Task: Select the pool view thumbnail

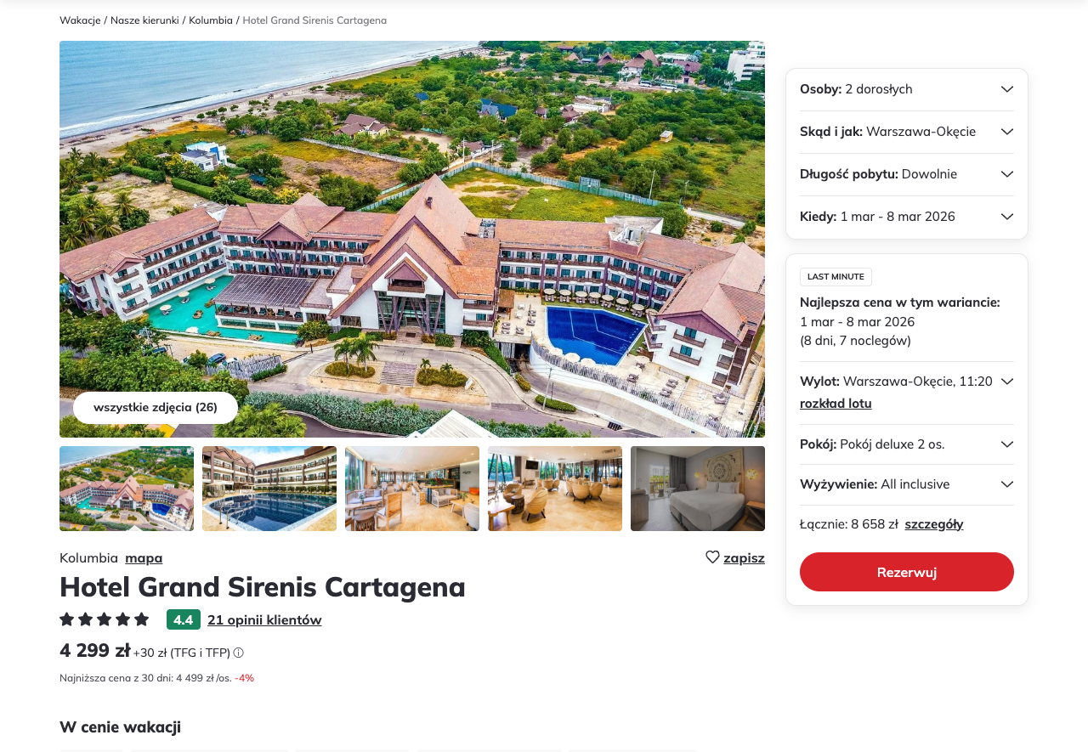Action: pyautogui.click(x=269, y=489)
